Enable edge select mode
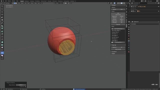 [x=15, y=3]
